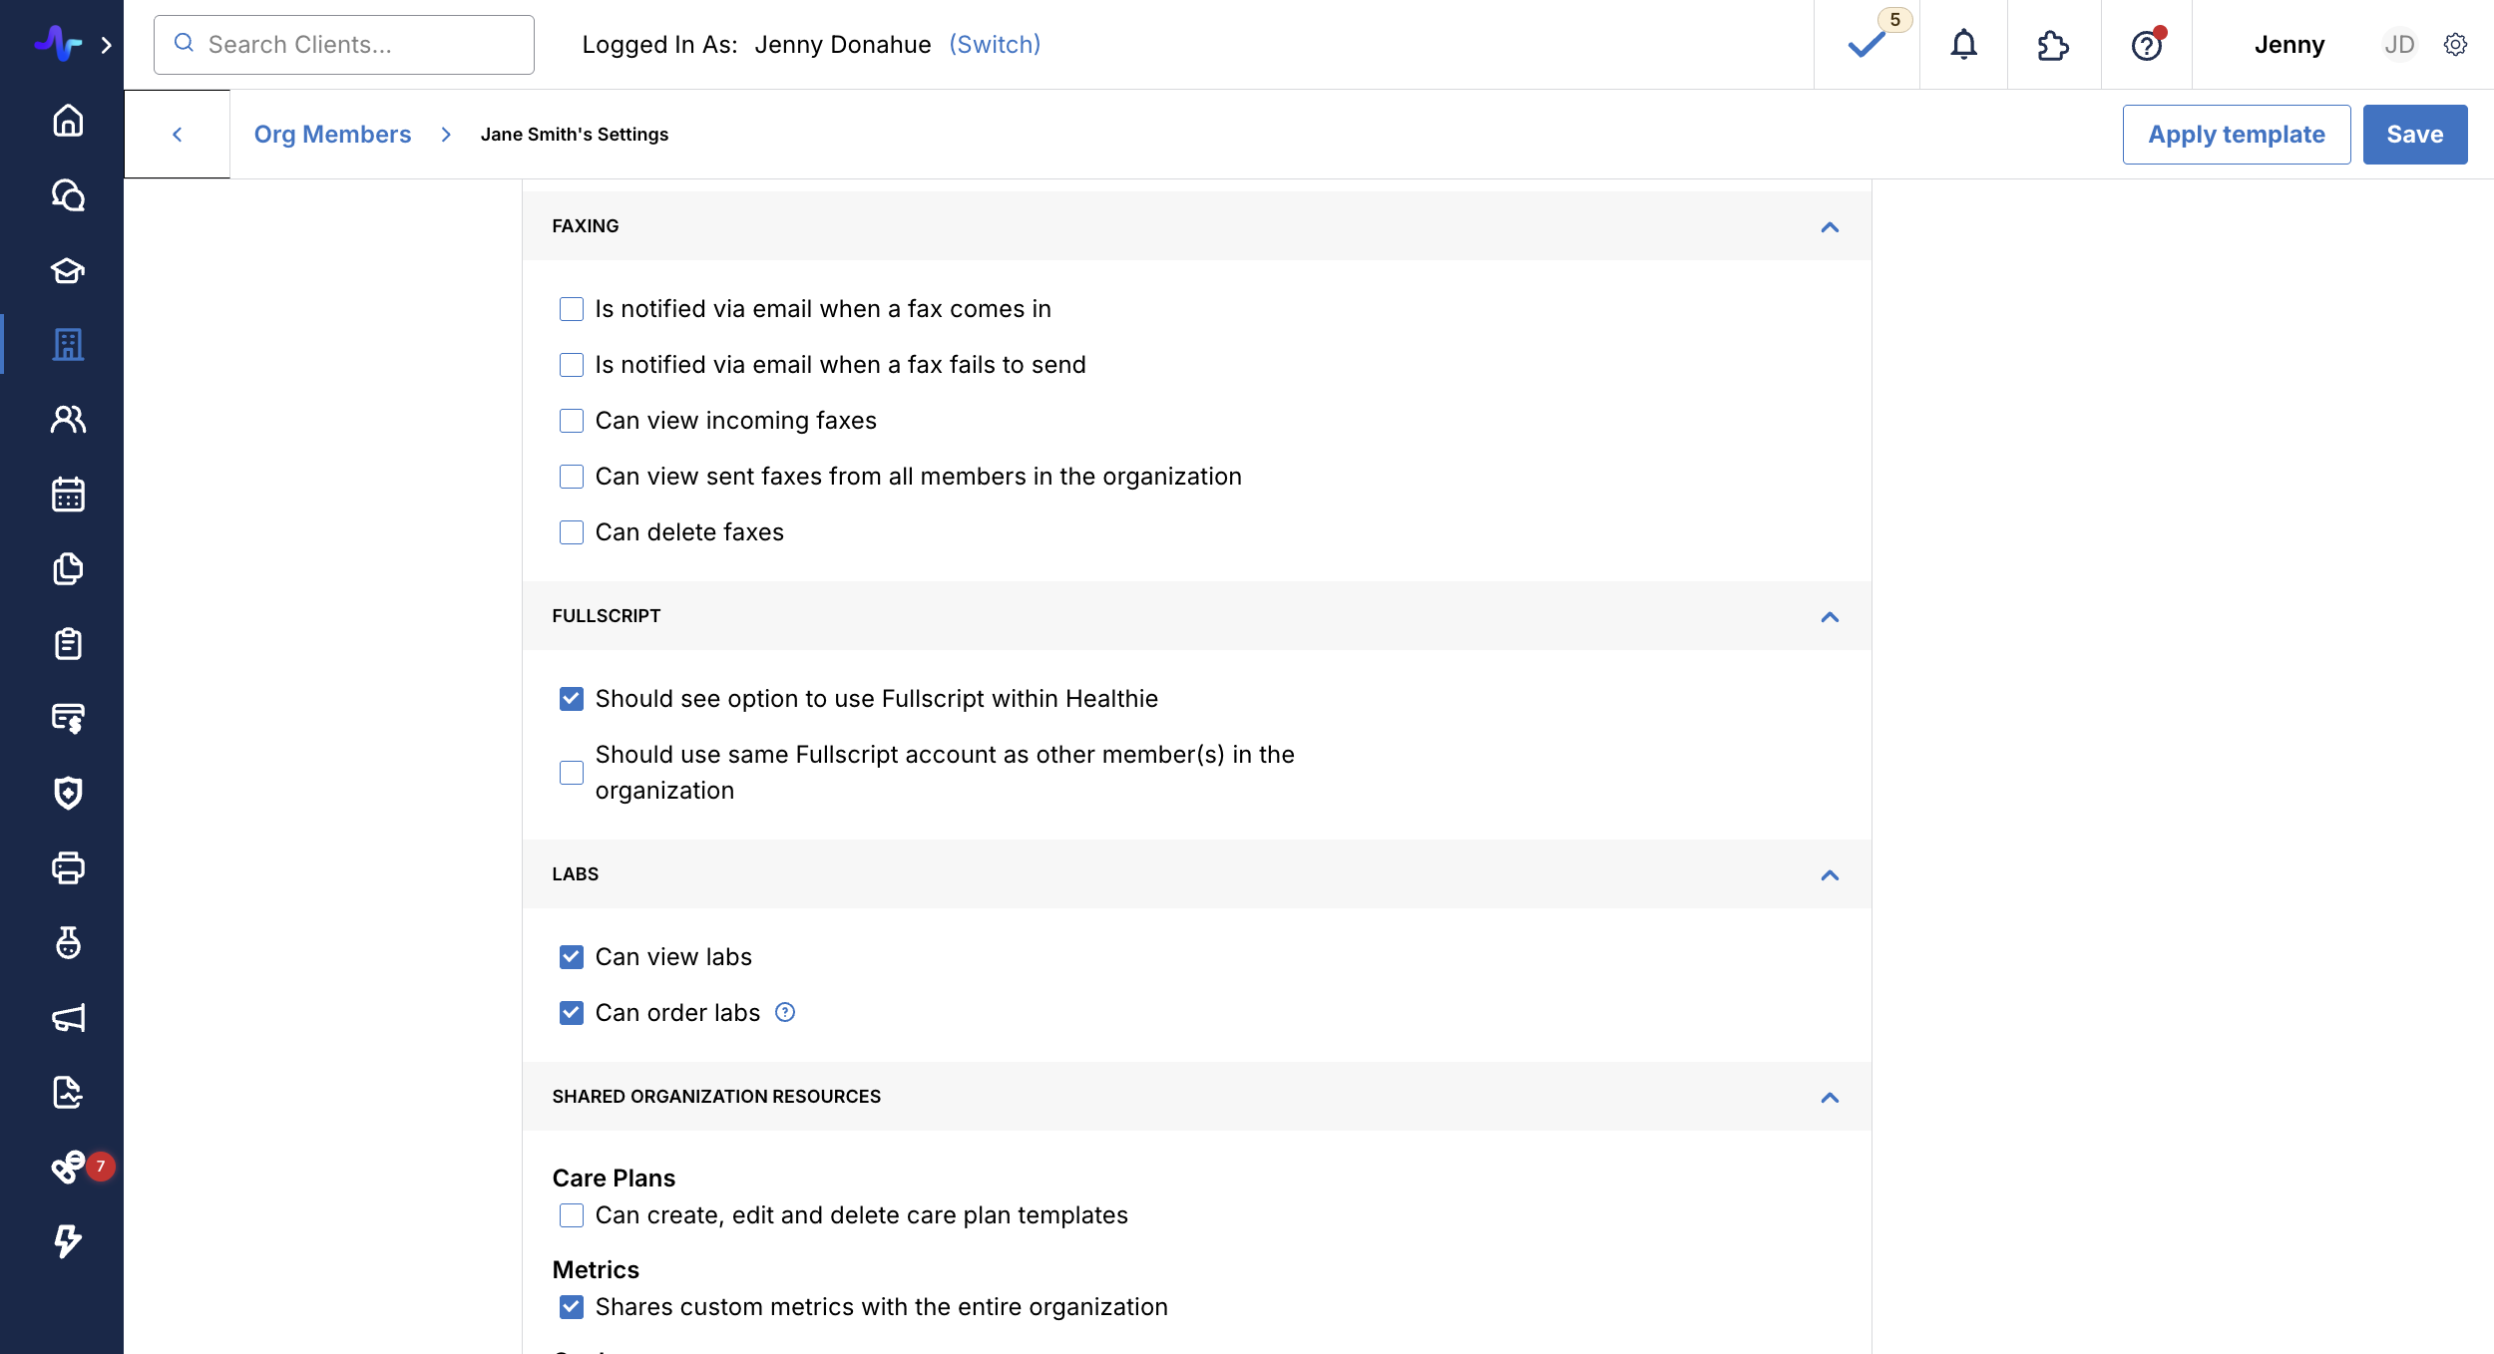This screenshot has height=1354, width=2494.
Task: Uncheck Can order labs checkbox
Action: pyautogui.click(x=572, y=1013)
